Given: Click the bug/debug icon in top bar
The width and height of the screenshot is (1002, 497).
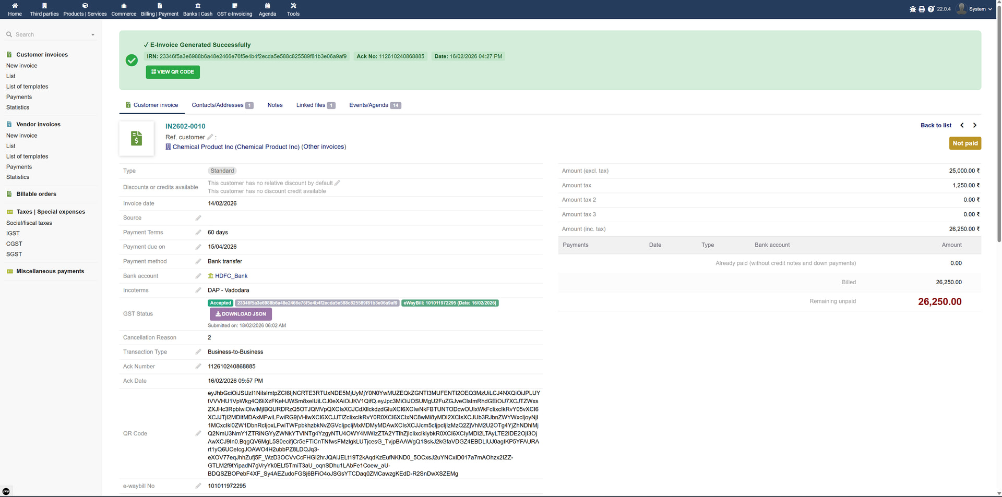Looking at the screenshot, I should pyautogui.click(x=913, y=9).
